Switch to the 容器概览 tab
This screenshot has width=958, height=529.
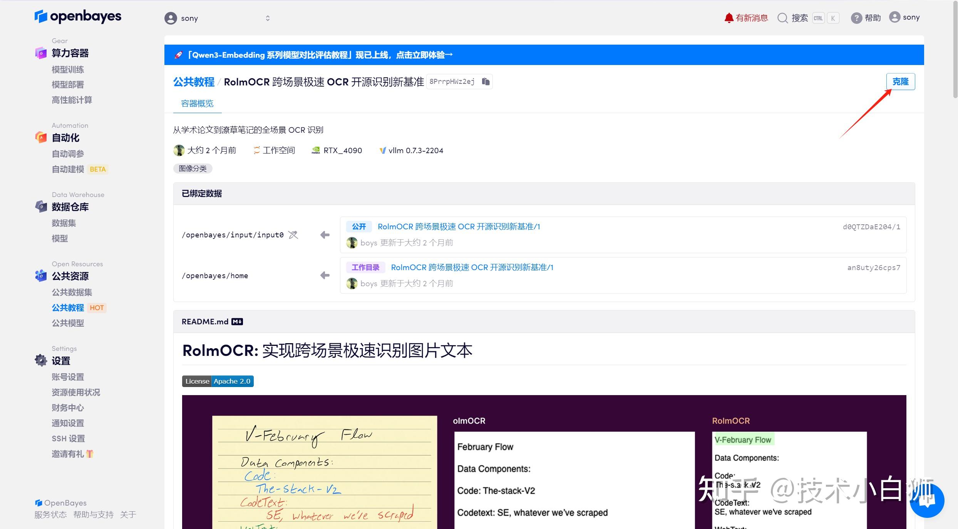tap(197, 103)
